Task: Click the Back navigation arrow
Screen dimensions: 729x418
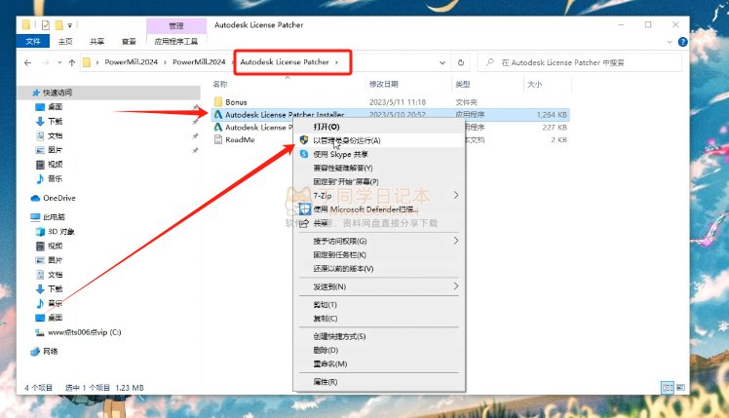Action: coord(28,62)
